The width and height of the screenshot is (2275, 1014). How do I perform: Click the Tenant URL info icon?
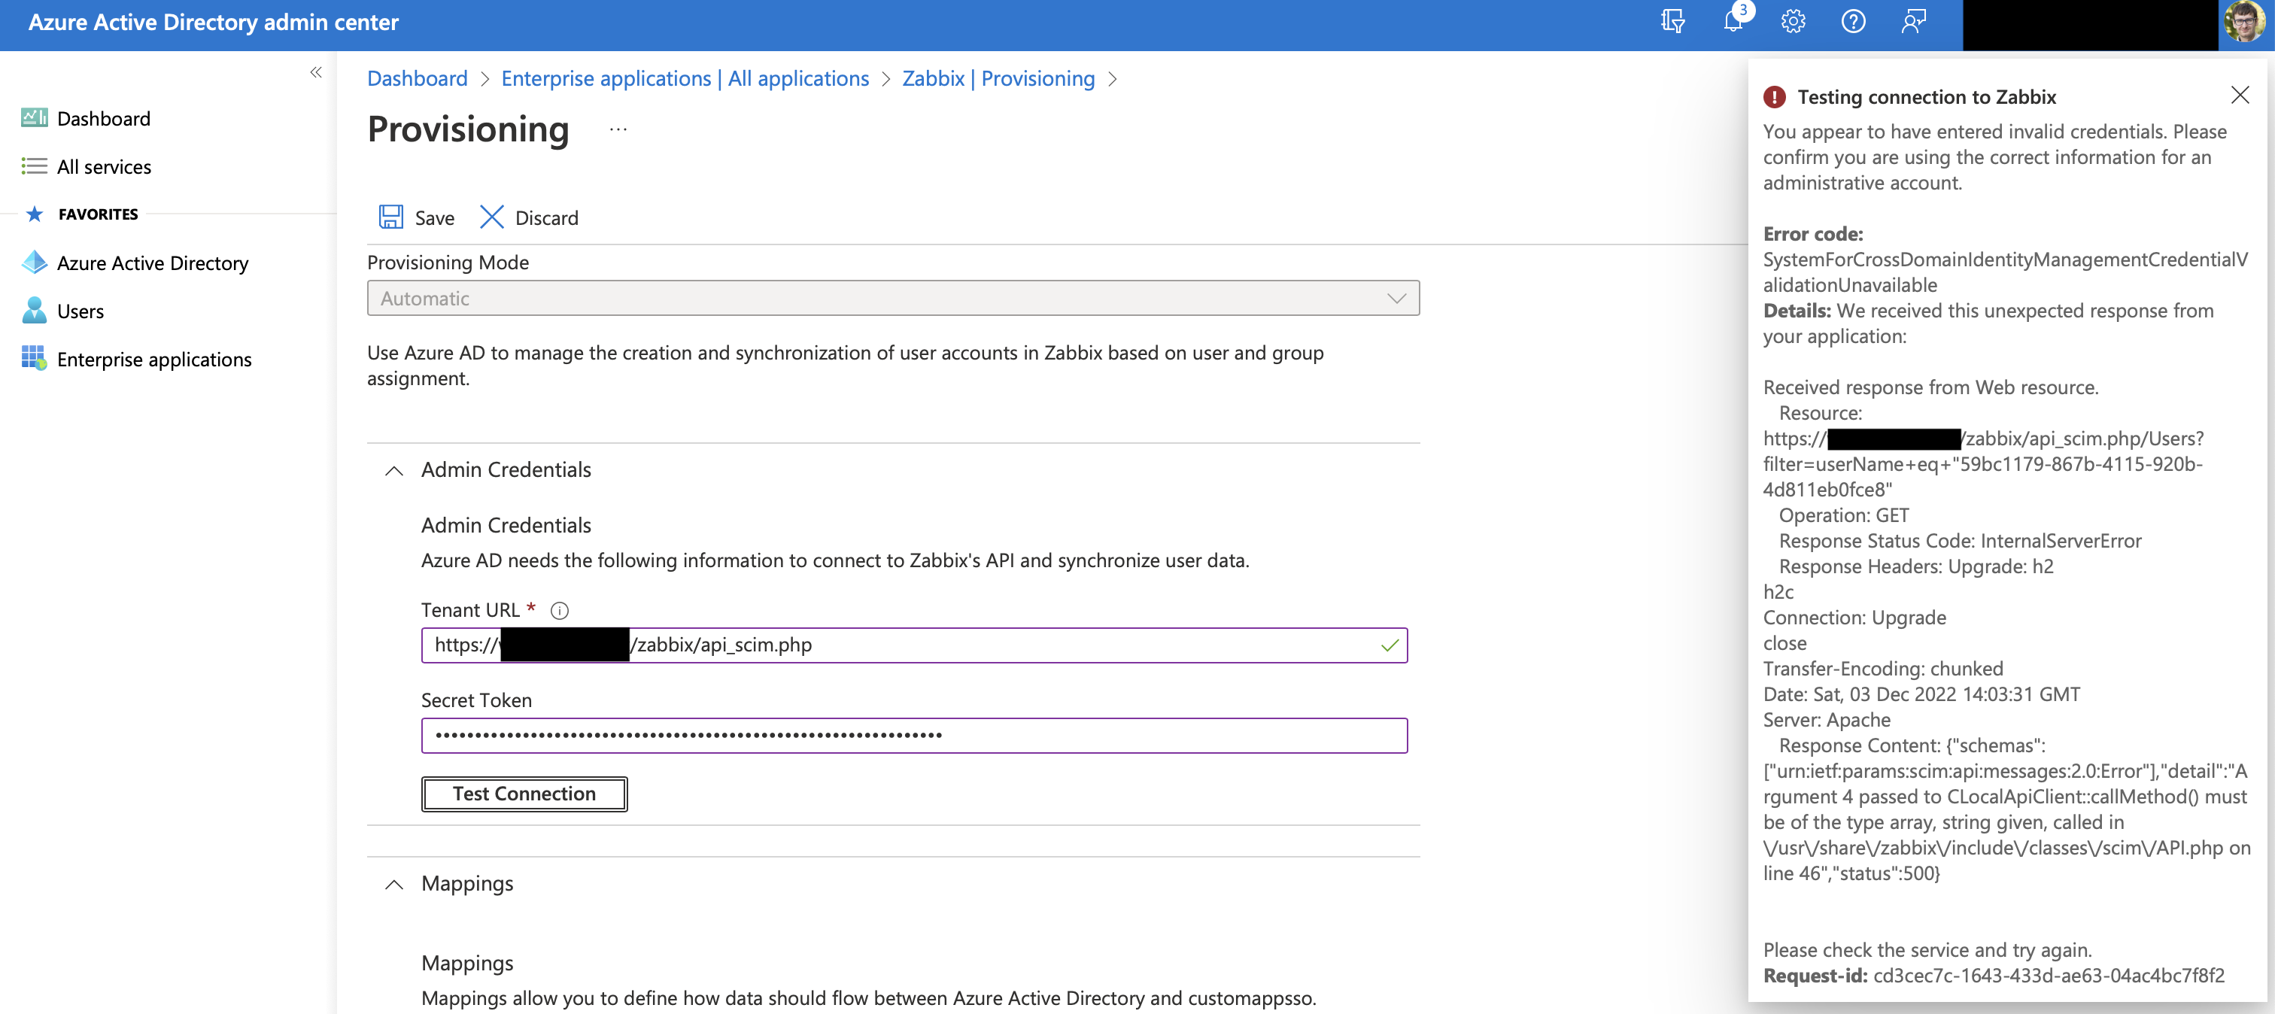(559, 610)
